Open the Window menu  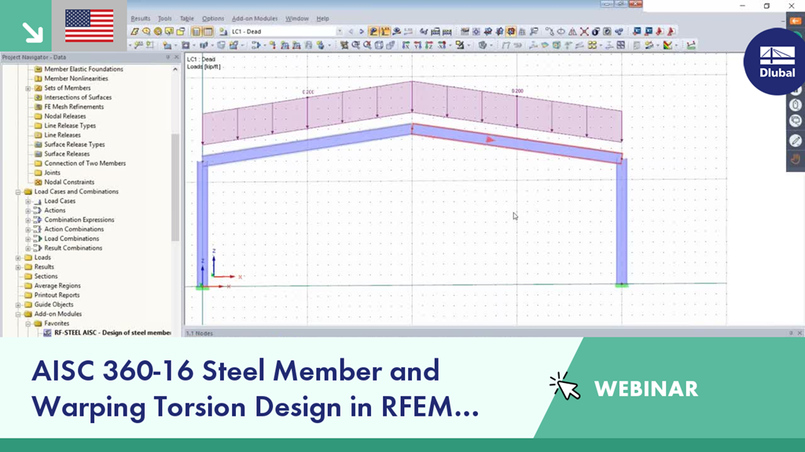(296, 19)
